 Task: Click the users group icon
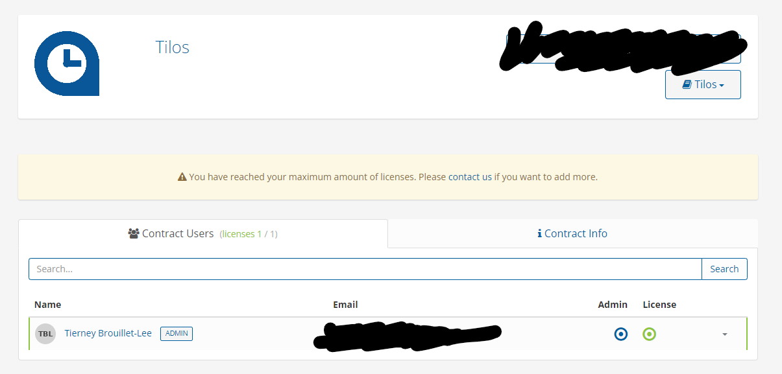click(134, 233)
